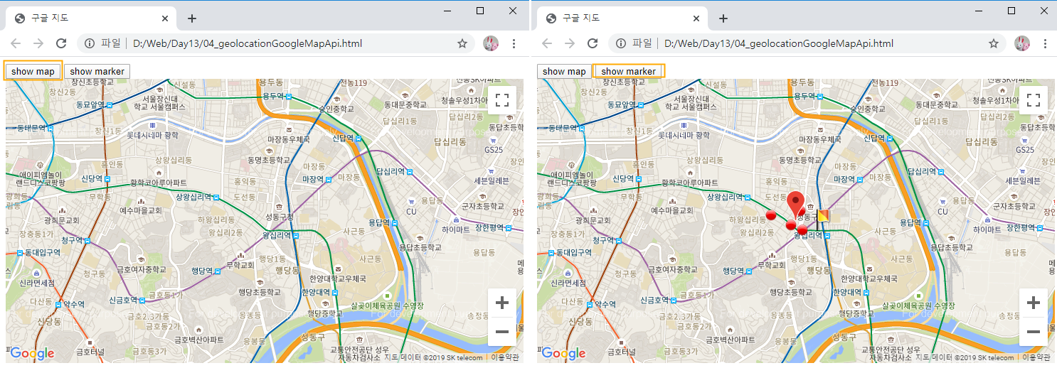Click '예수마을교회' label on right map
The image size is (1057, 368).
672,210
